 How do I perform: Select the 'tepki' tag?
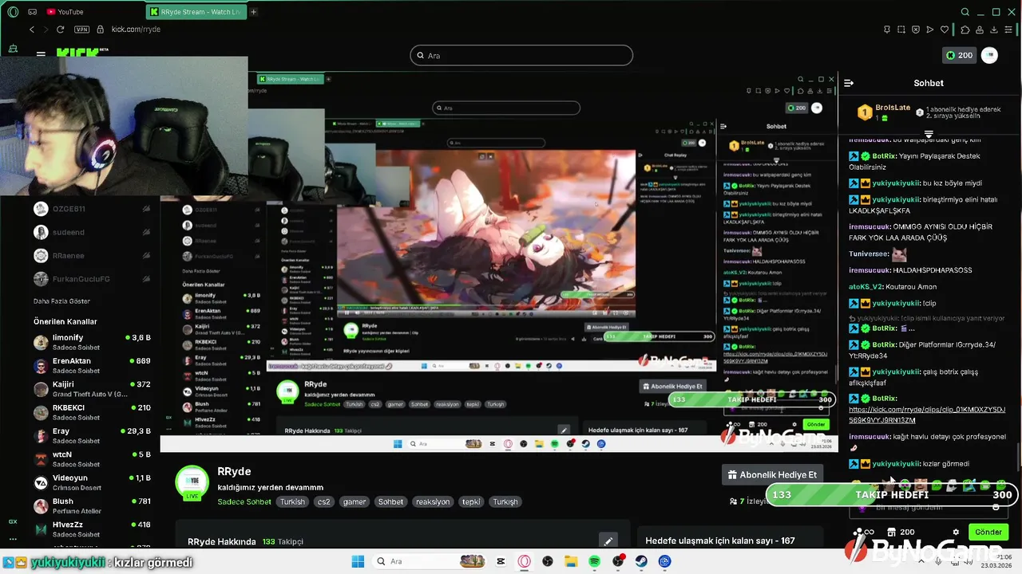(x=471, y=502)
